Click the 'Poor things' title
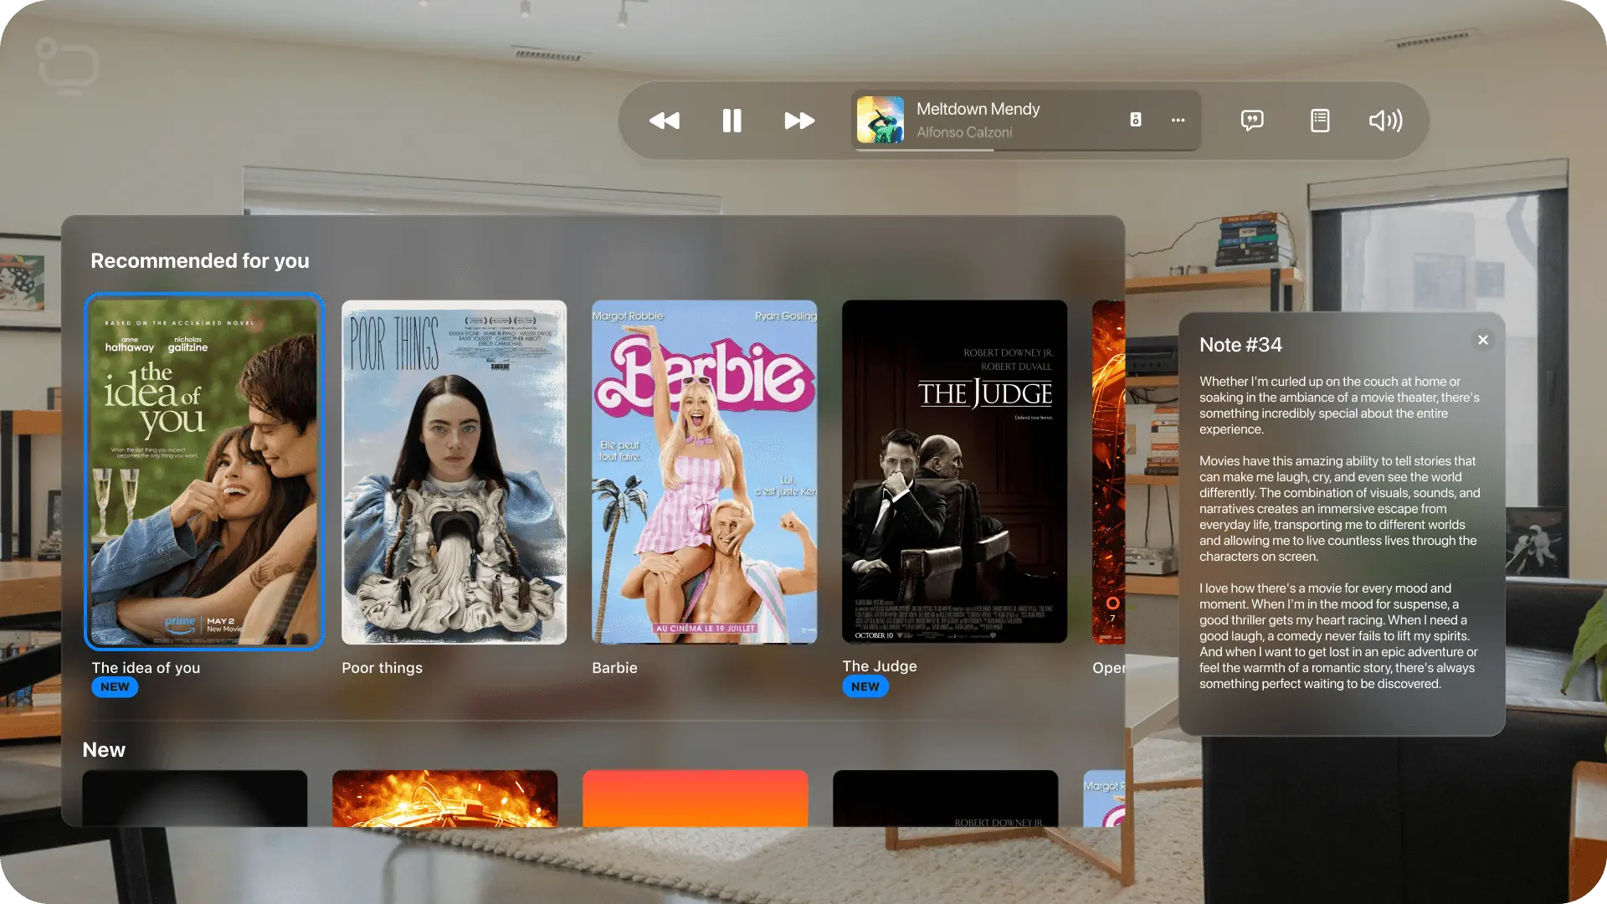The width and height of the screenshot is (1607, 904). point(382,668)
